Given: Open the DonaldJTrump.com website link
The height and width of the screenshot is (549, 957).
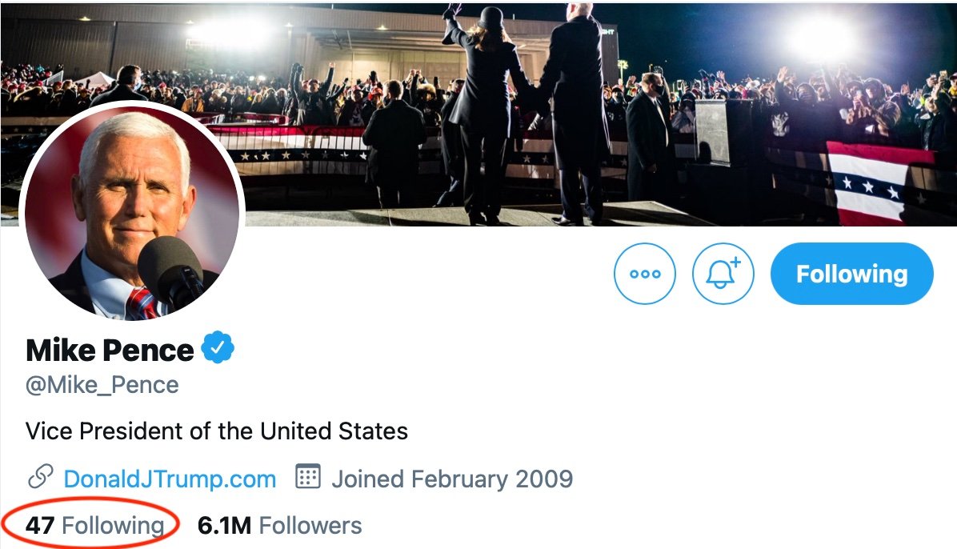Looking at the screenshot, I should point(170,479).
